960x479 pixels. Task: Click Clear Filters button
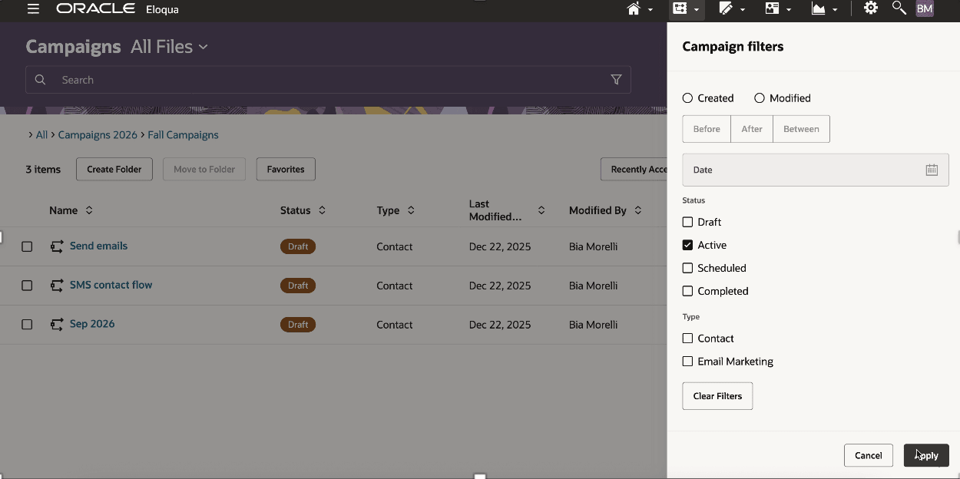(717, 396)
